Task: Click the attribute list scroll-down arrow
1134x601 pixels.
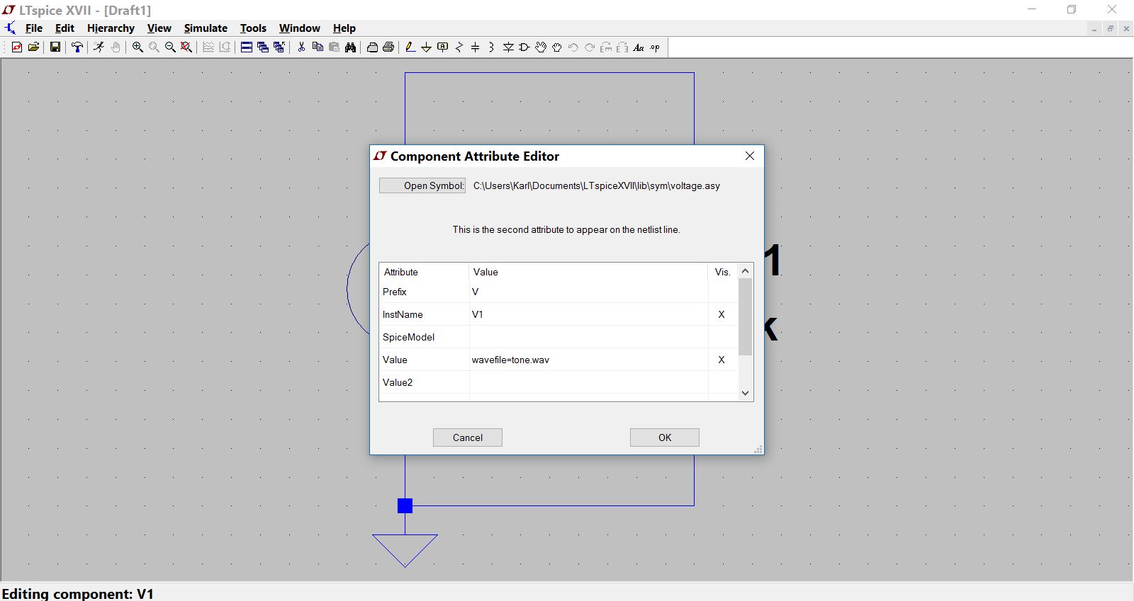Action: click(x=745, y=393)
